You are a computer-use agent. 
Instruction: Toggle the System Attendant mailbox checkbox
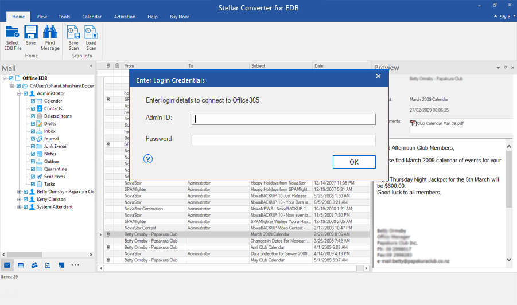point(26,207)
